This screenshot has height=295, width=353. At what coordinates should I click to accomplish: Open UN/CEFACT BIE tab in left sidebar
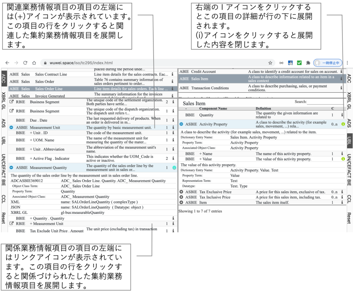(3, 170)
